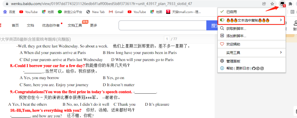Open the Instagram icon in Tampermonkey menu

coord(262,68)
